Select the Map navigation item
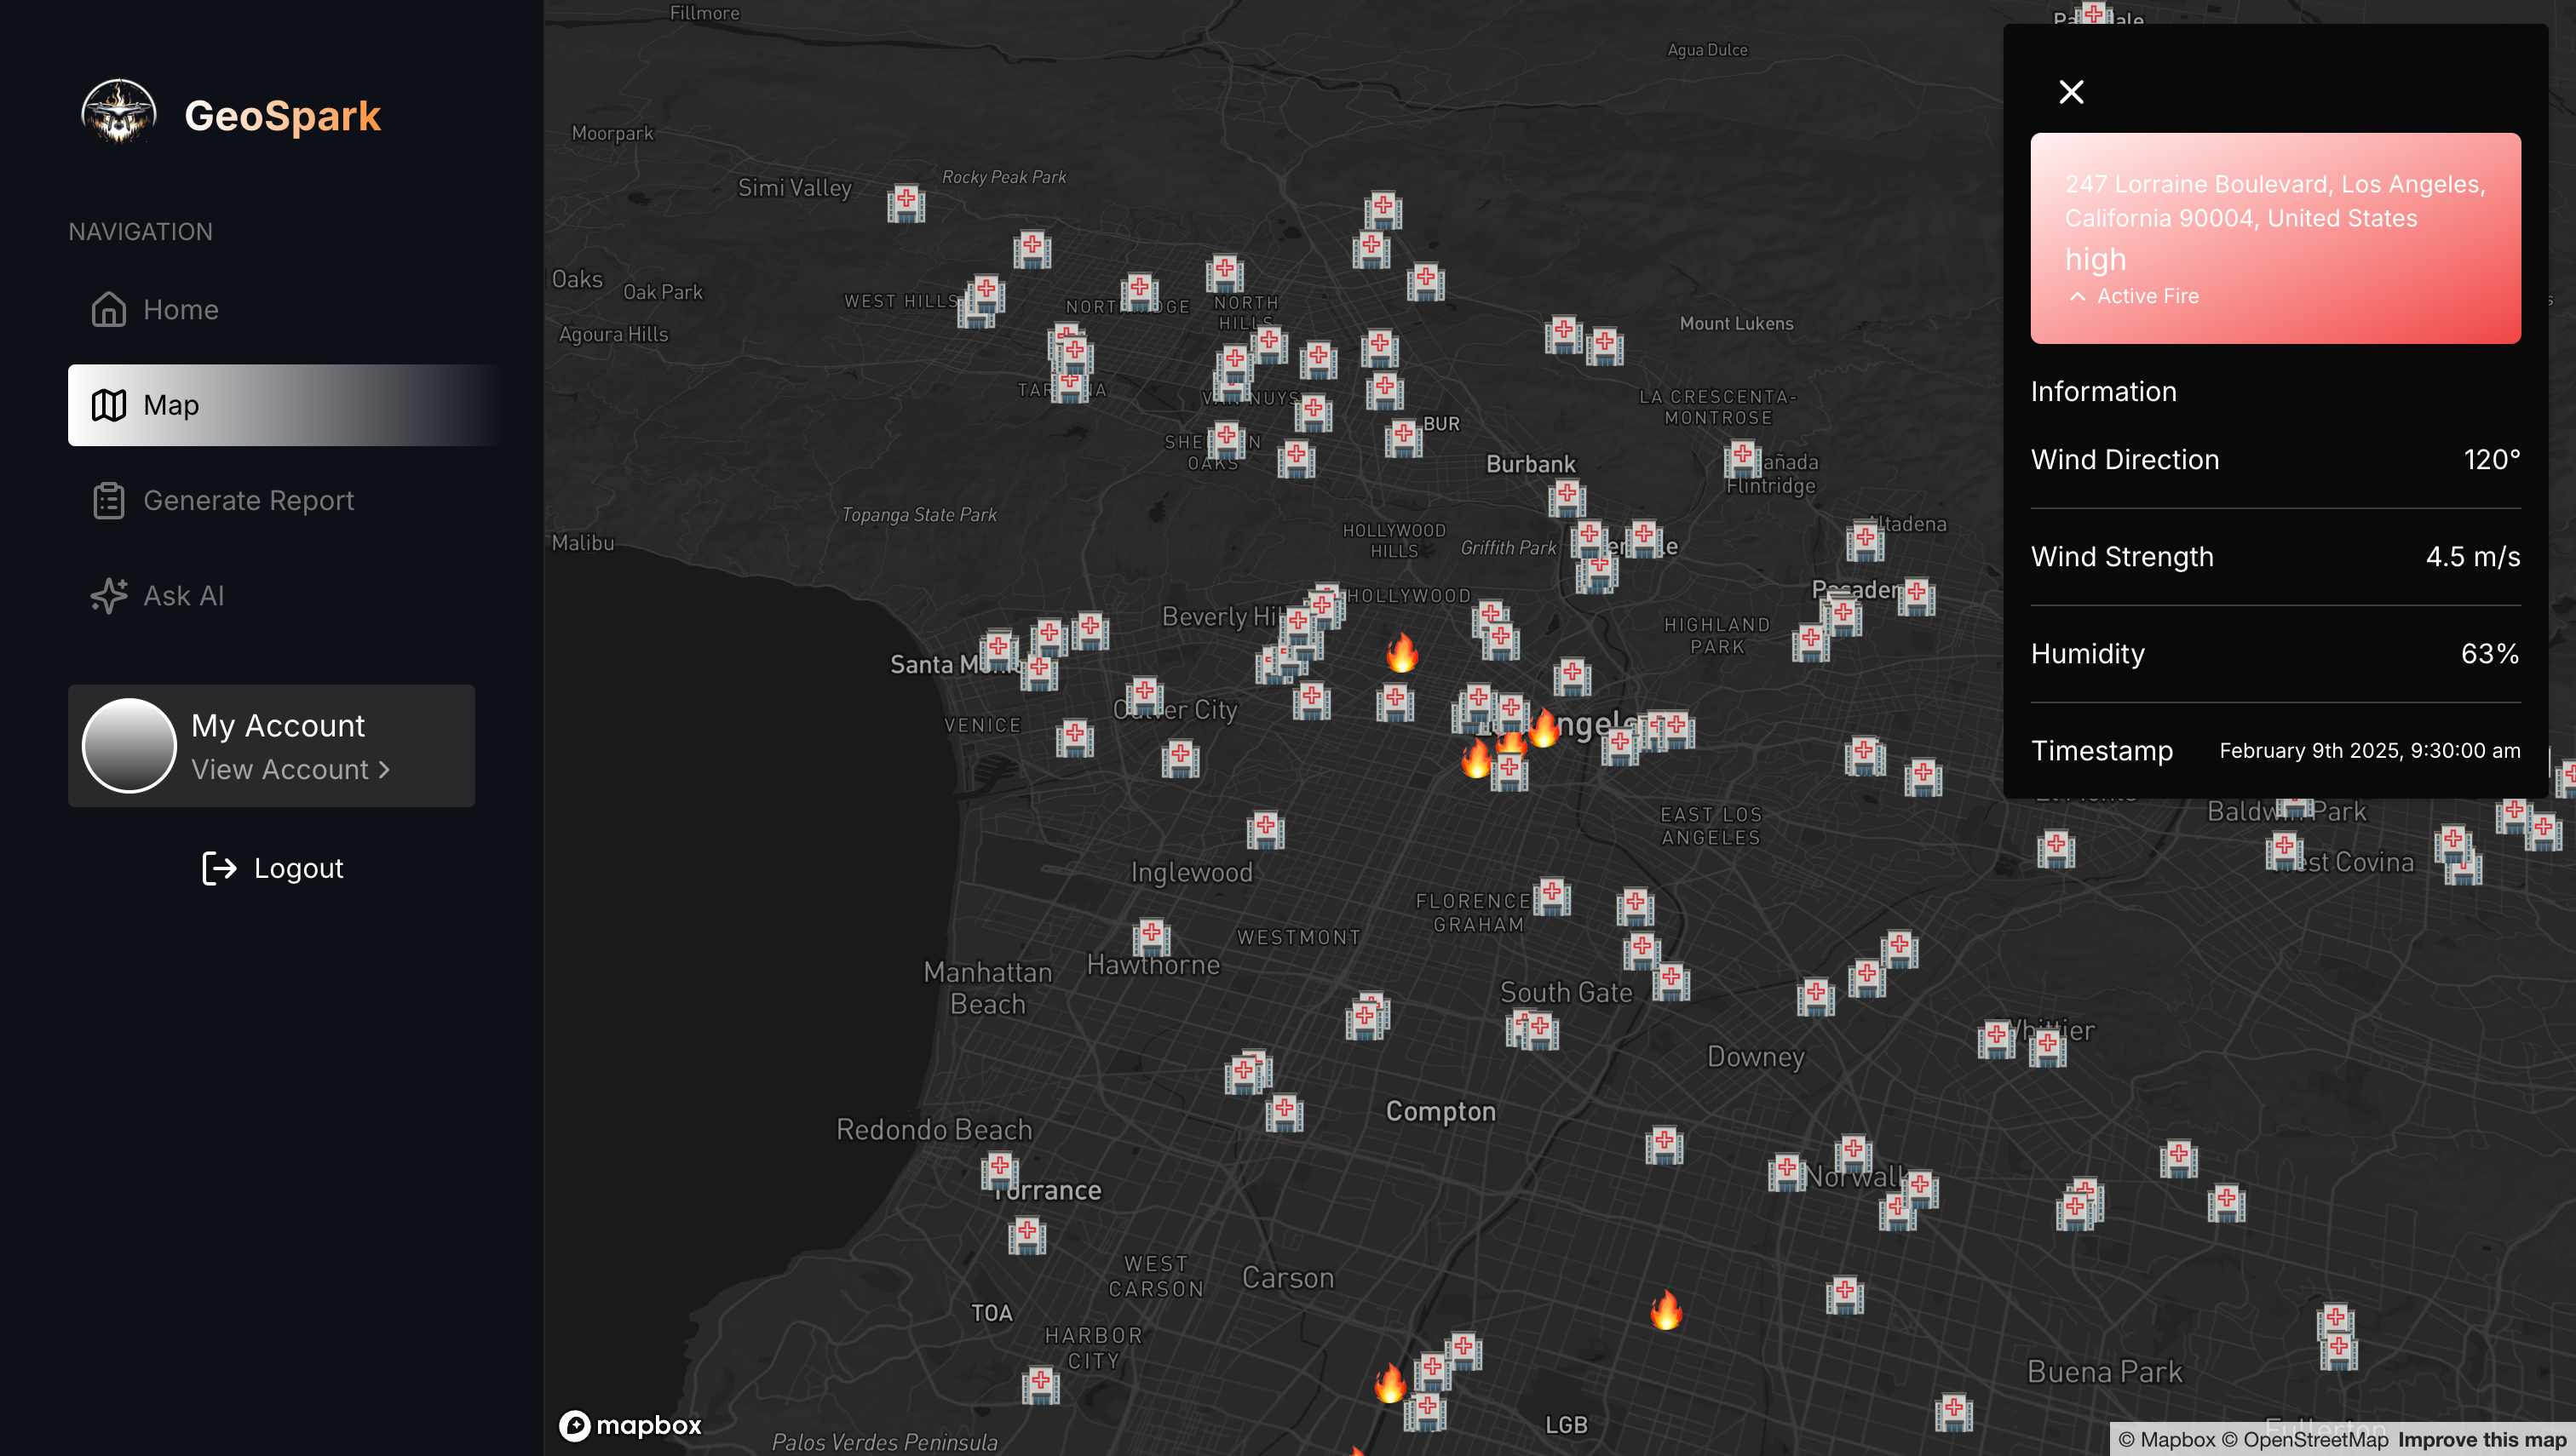This screenshot has height=1456, width=2576. (171, 405)
